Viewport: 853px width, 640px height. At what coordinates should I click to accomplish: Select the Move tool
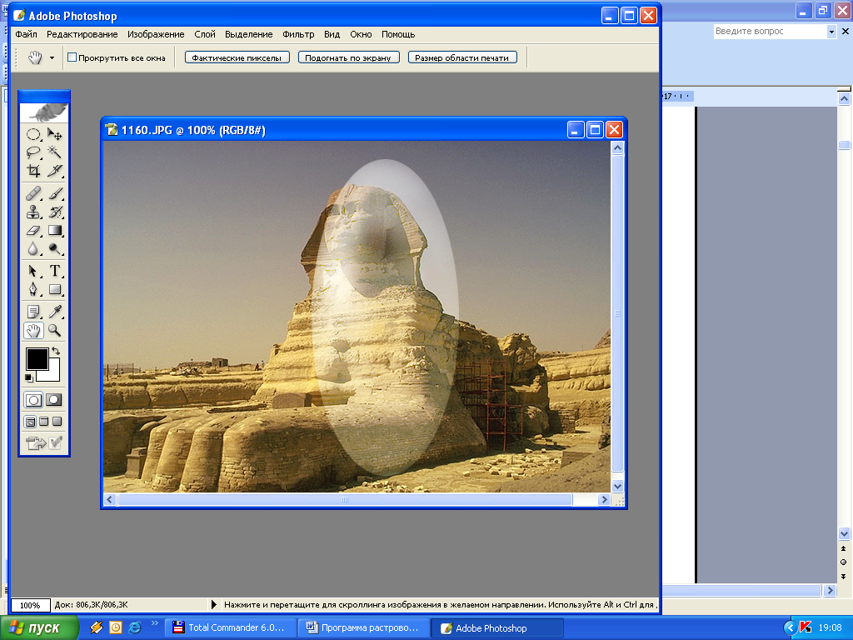[54, 134]
